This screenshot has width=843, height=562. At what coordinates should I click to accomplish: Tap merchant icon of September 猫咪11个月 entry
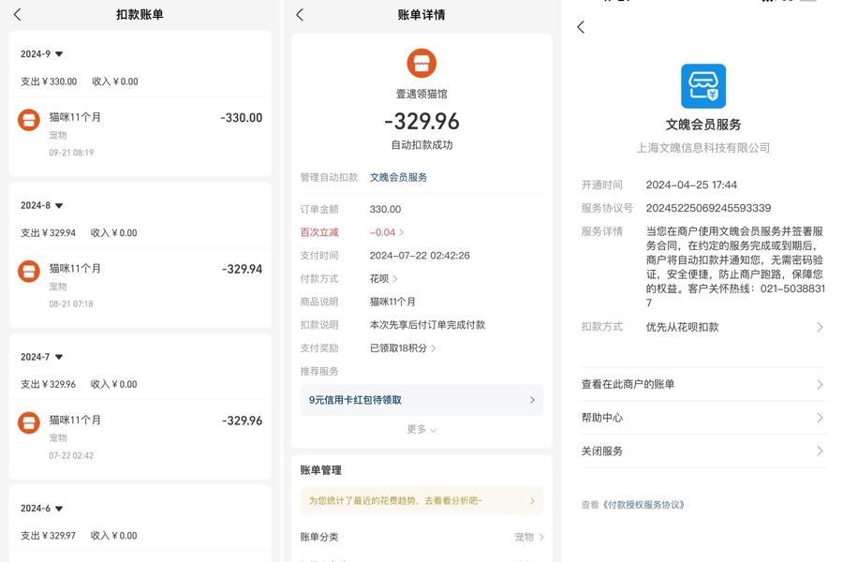pos(29,120)
